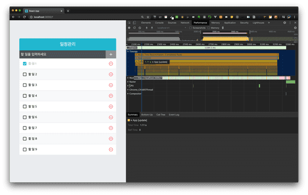308x195 pixels.
Task: Switch to the Console tab
Action: [159, 23]
